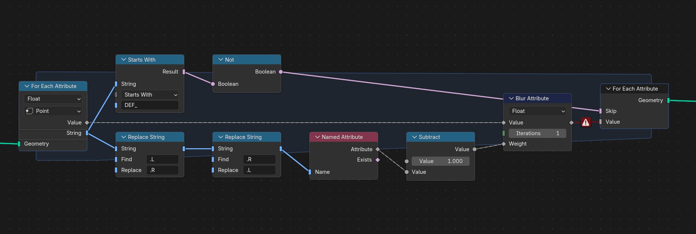Viewport: 696px width, 234px height.
Task: Select the Starts With node title
Action: click(142, 60)
